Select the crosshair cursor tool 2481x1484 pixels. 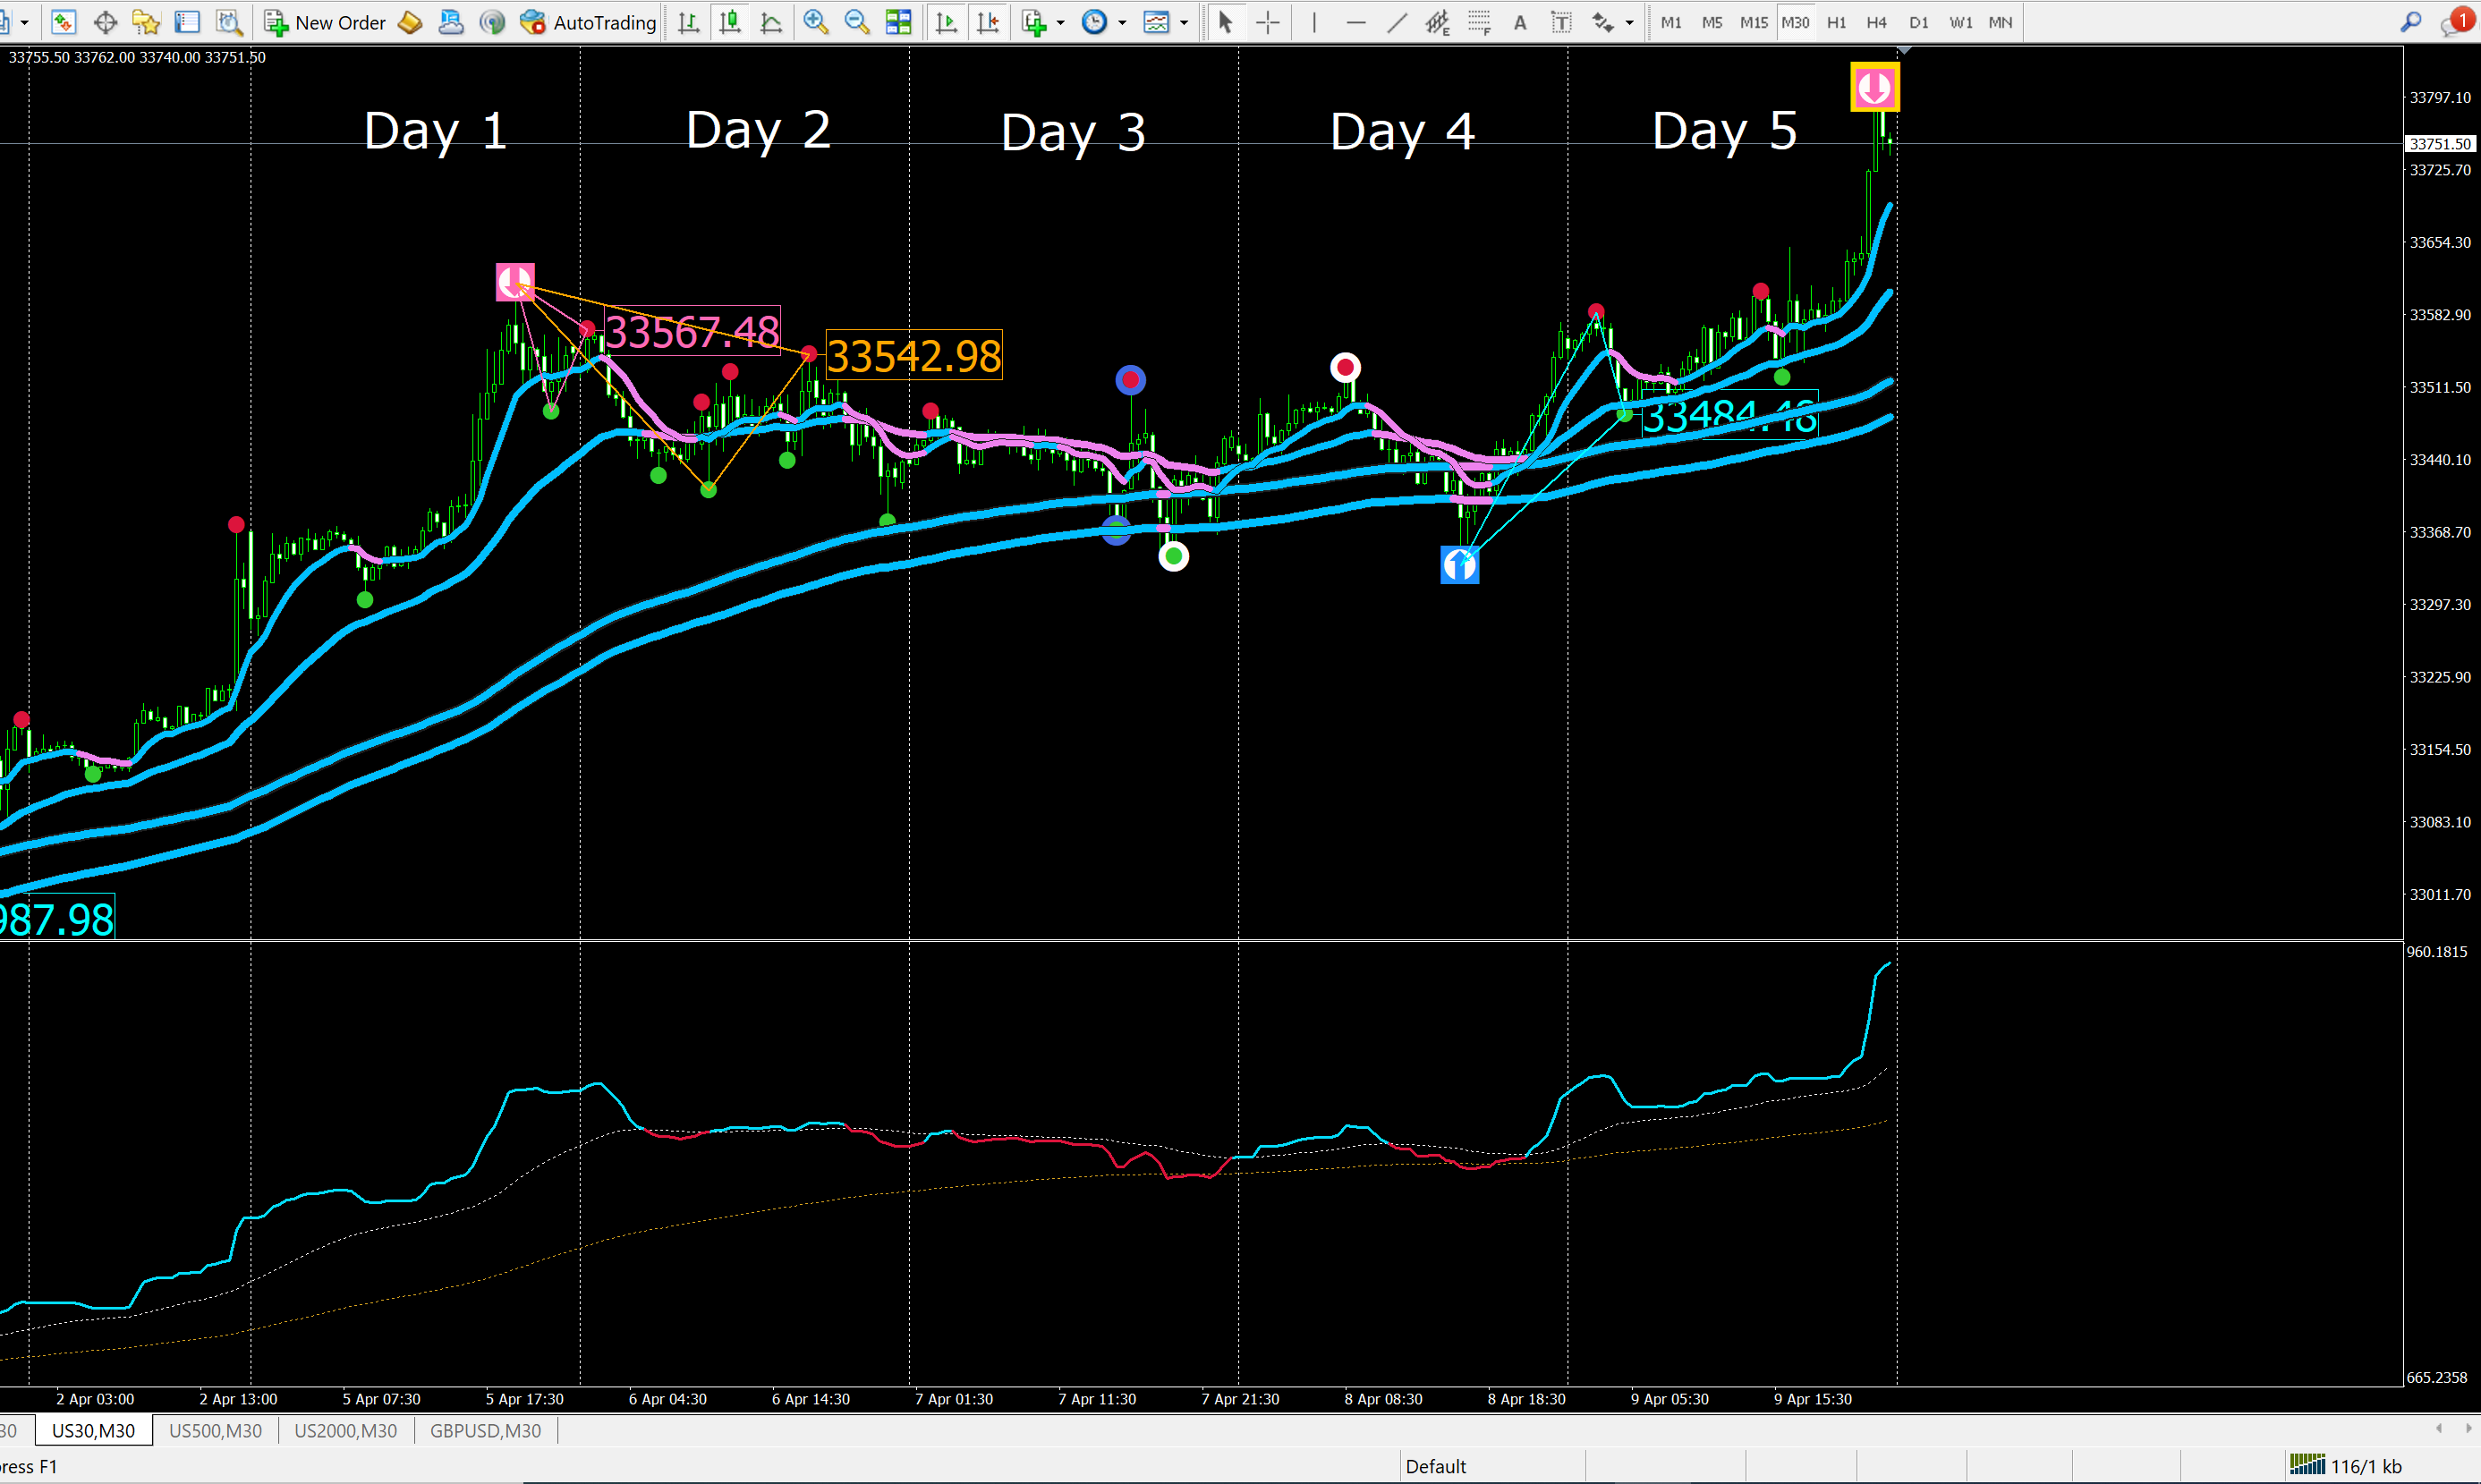pyautogui.click(x=1268, y=22)
